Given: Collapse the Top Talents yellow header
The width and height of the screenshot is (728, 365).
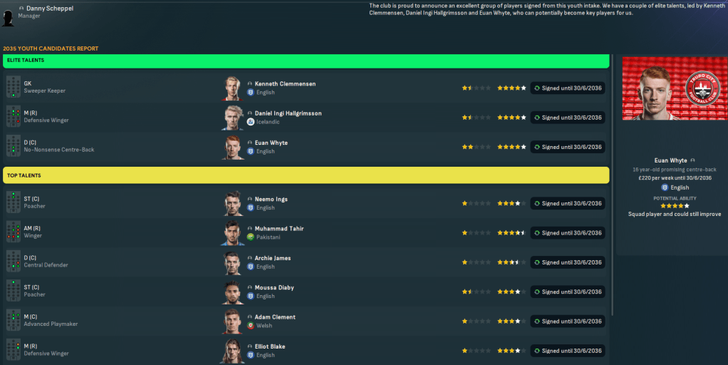Looking at the screenshot, I should click(x=306, y=175).
